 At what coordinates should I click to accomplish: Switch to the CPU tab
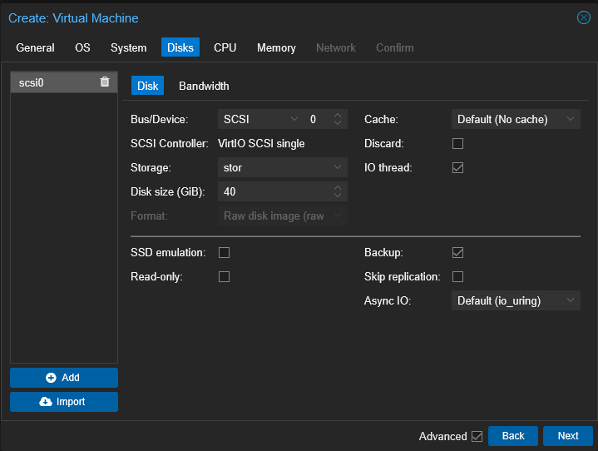pyautogui.click(x=225, y=47)
